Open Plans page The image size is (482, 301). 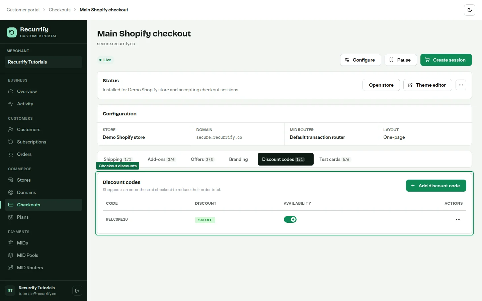coord(44,217)
